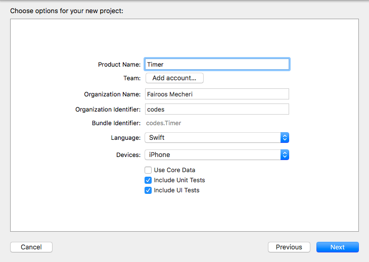Click the Product Name label

pos(119,65)
